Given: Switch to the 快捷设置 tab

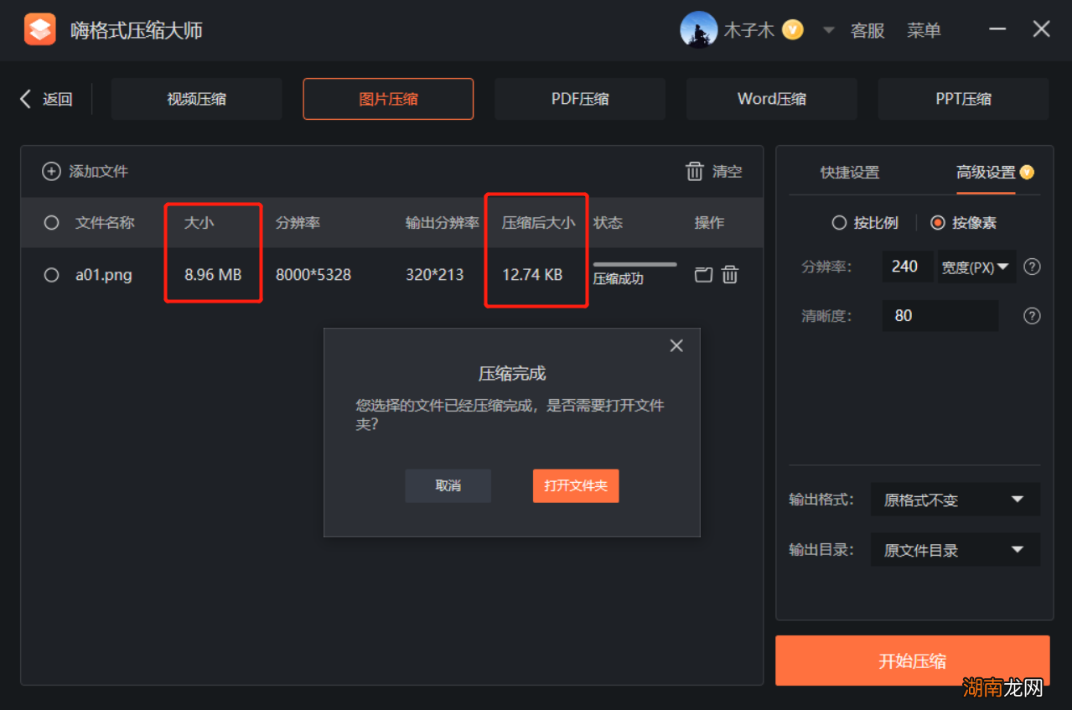Looking at the screenshot, I should tap(849, 173).
